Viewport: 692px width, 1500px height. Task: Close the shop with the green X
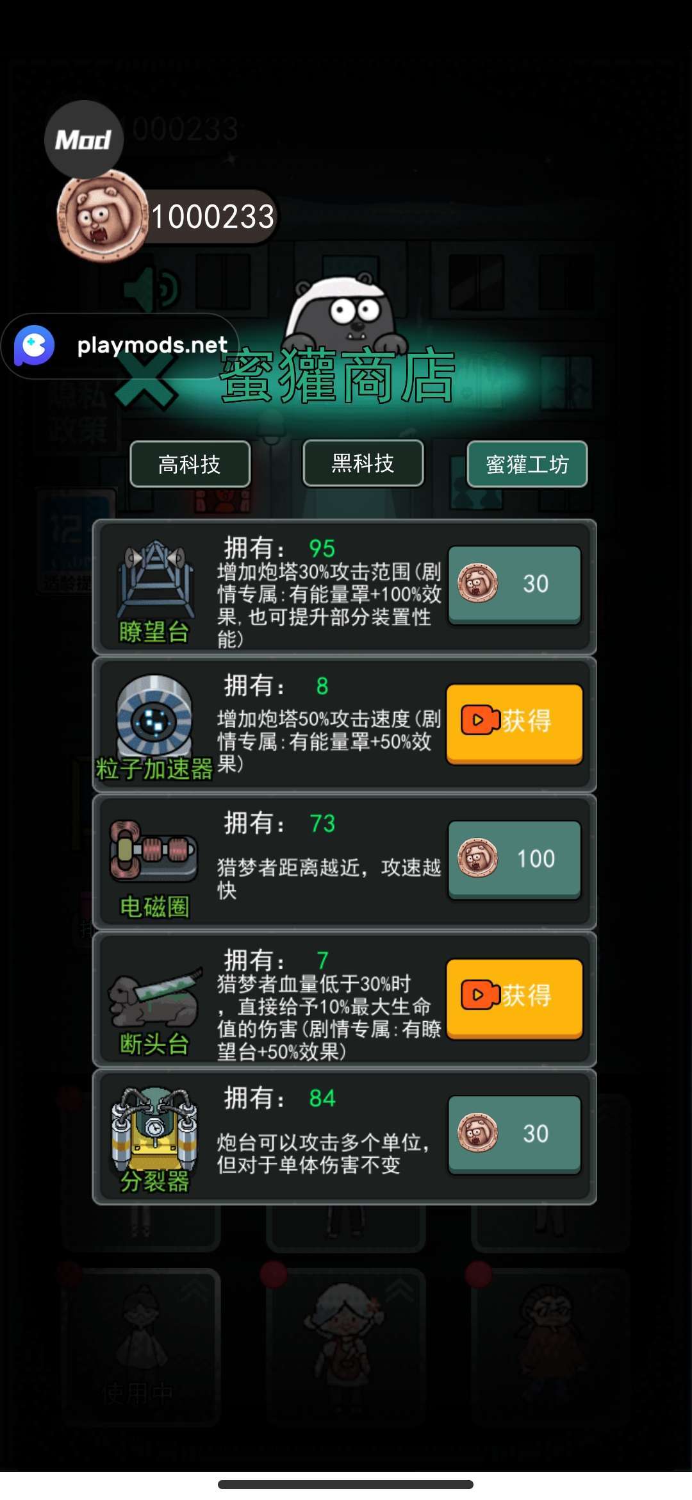(146, 383)
